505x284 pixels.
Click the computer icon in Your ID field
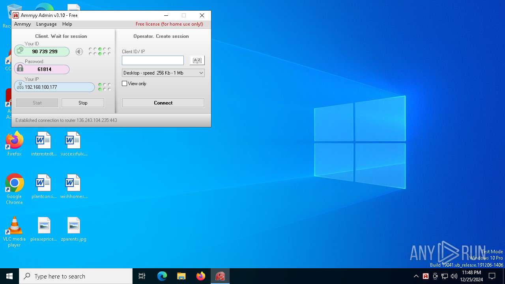(x=20, y=51)
